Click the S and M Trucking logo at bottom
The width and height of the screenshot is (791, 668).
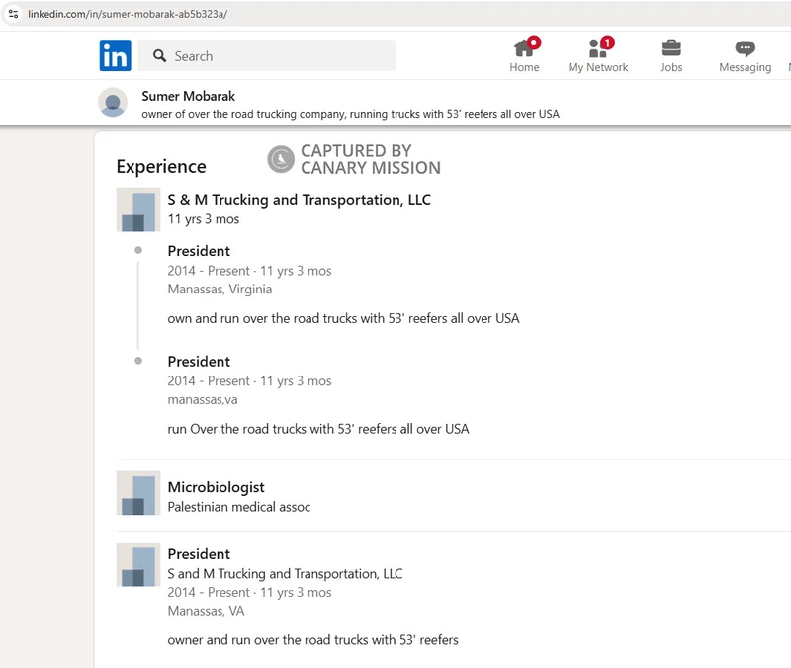click(x=138, y=564)
